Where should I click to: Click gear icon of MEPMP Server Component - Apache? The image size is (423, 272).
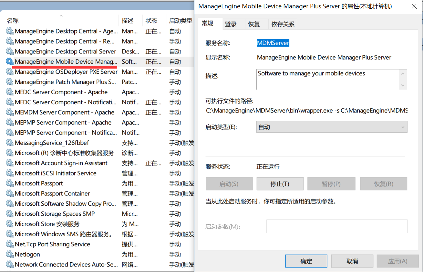[x=10, y=122]
